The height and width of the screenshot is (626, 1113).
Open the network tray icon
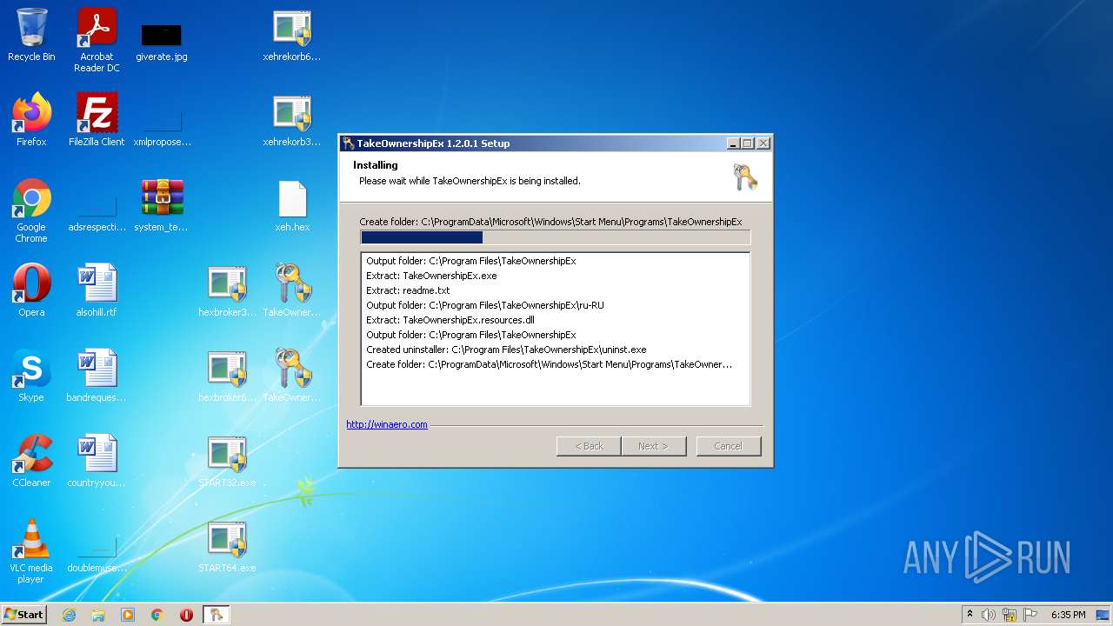[1010, 615]
